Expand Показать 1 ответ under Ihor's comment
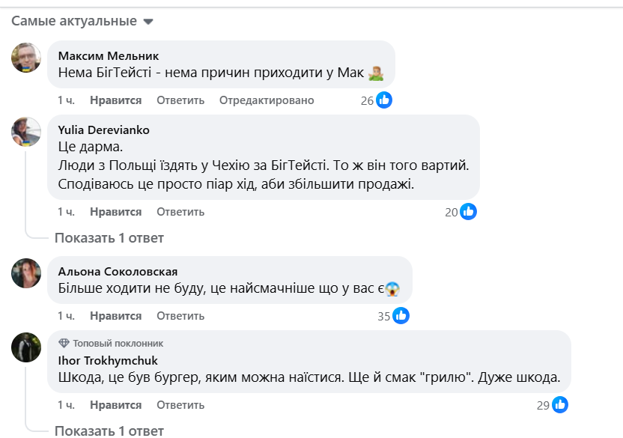The height and width of the screenshot is (438, 623). 109,431
